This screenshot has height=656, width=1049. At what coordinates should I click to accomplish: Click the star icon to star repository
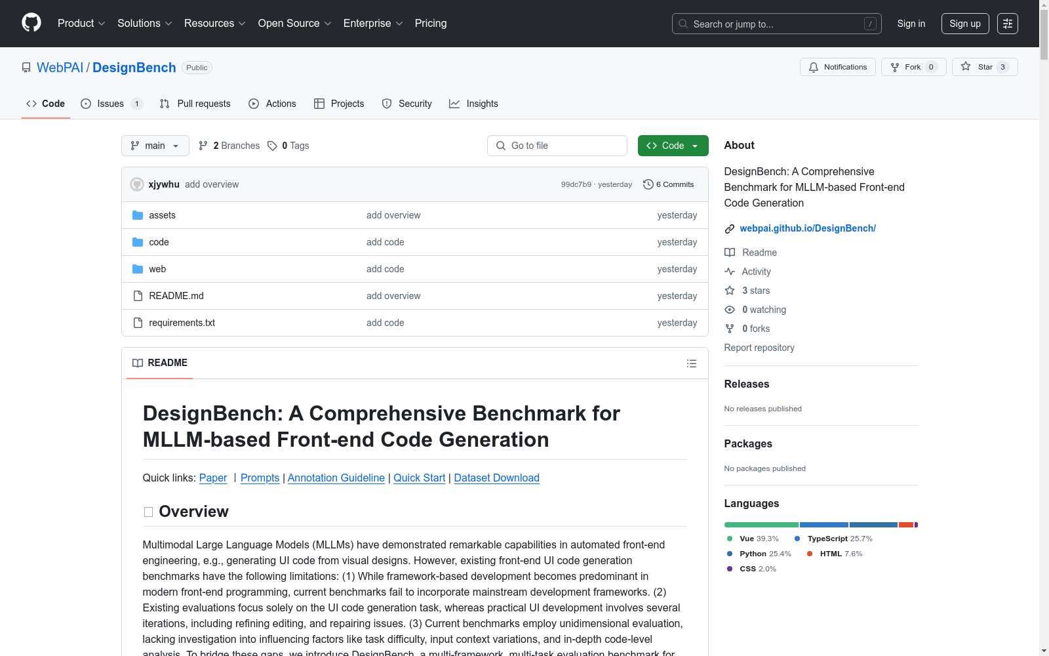[966, 66]
